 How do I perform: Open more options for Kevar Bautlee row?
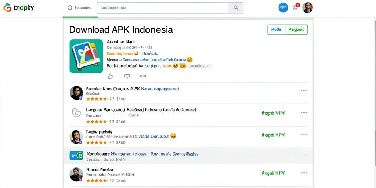coord(304,173)
